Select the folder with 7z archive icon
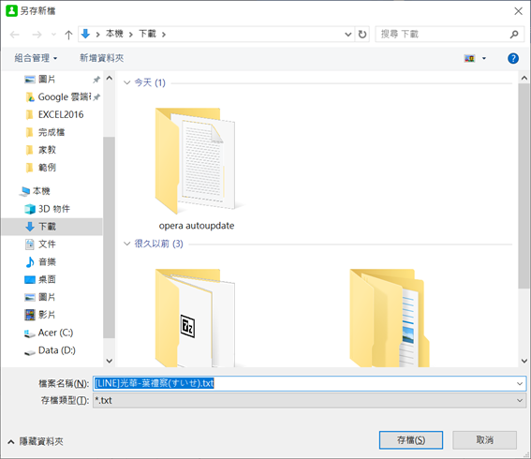Viewport: 531px width, 459px height. coord(197,318)
